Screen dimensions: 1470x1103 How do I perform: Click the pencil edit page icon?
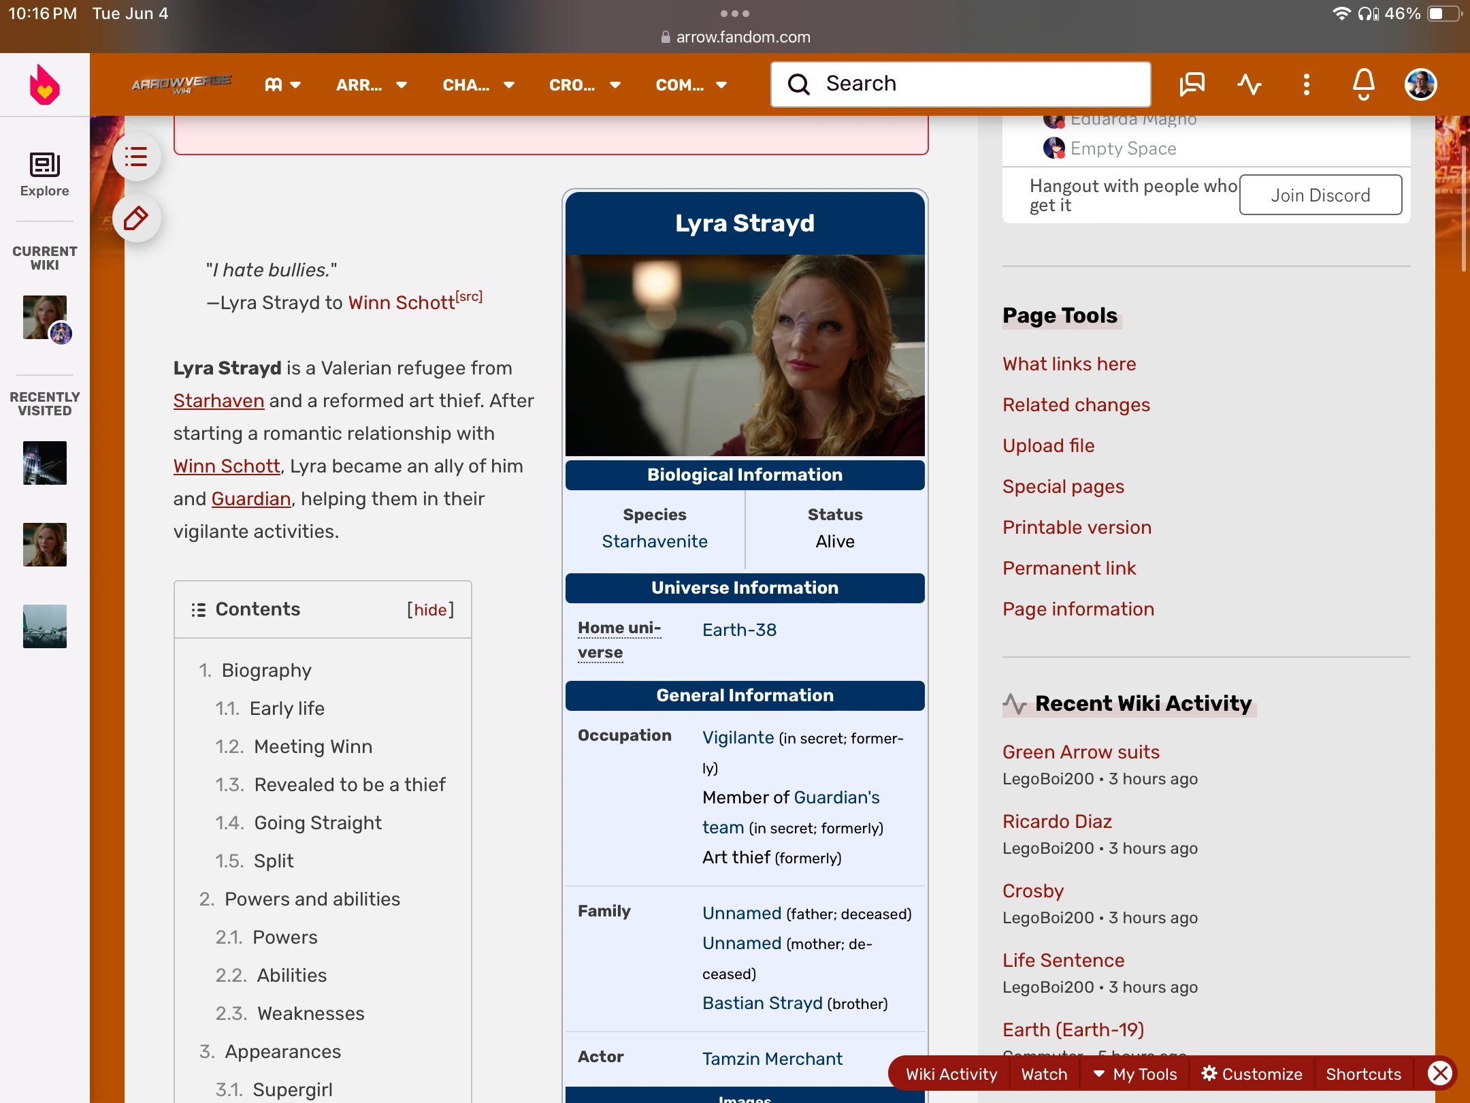tap(136, 219)
